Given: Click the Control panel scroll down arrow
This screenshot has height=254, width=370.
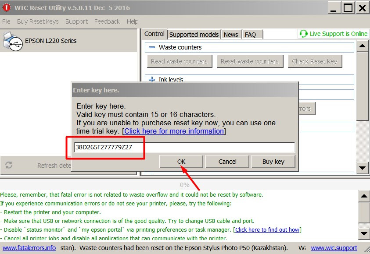Looking at the screenshot, I should point(362,168).
